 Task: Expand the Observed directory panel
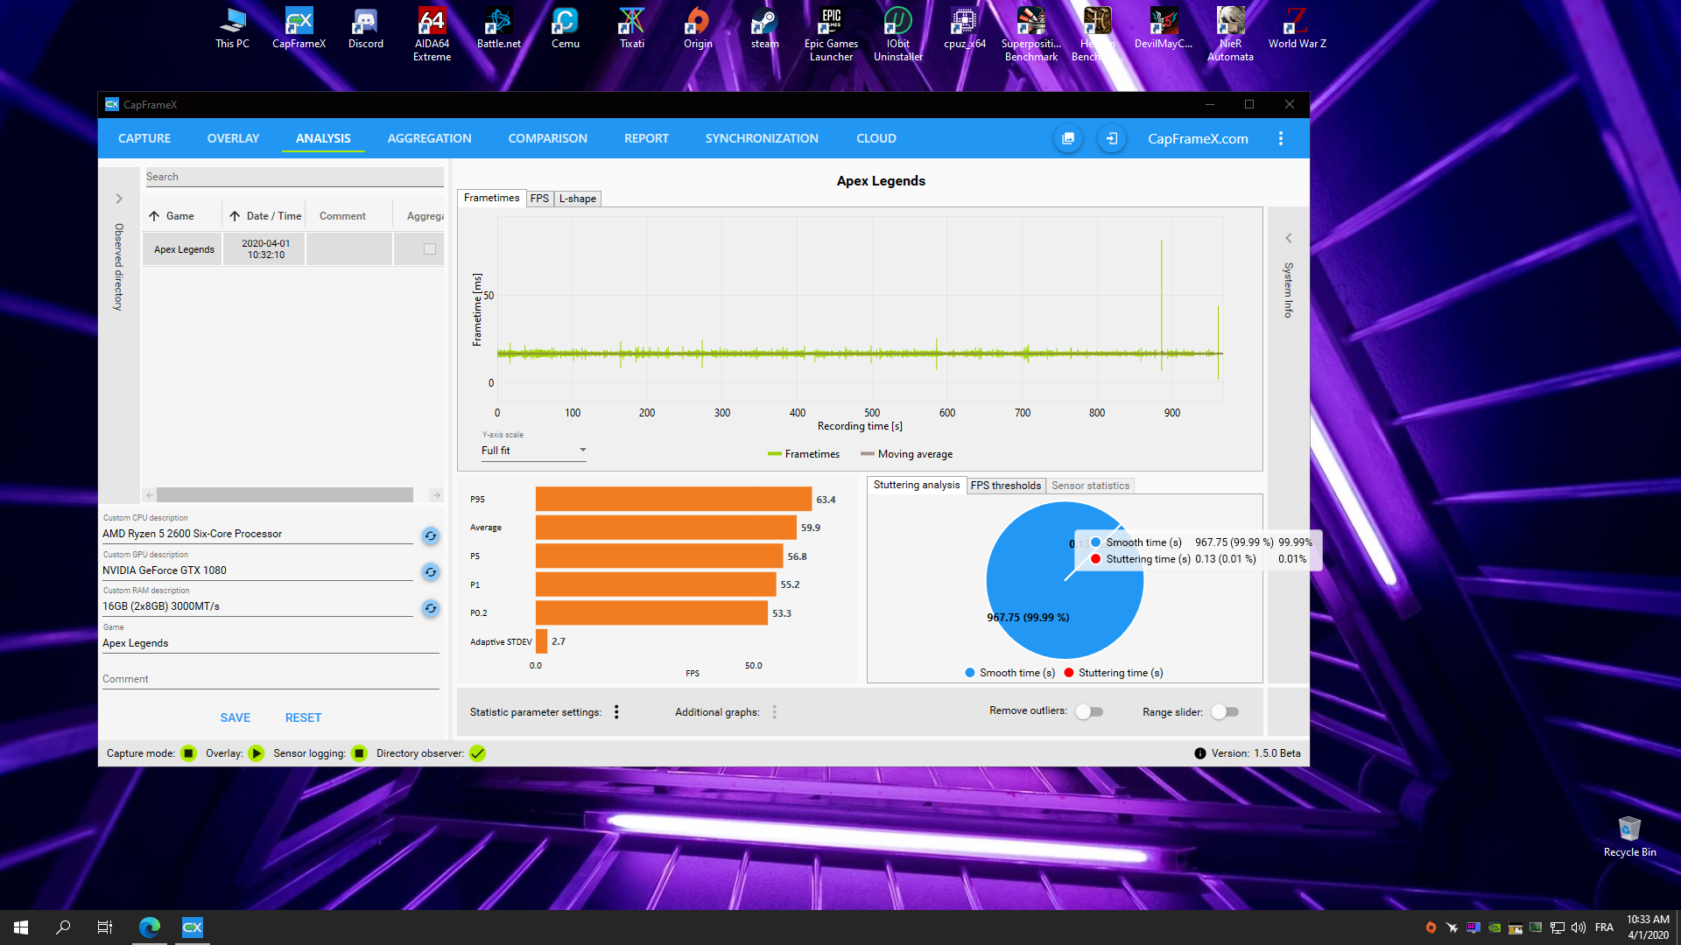click(x=119, y=199)
